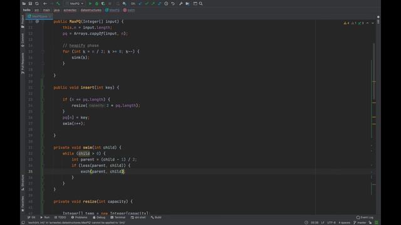This screenshot has height=225, width=401.
Task: Click the LF line separator status
Action: [323, 222]
